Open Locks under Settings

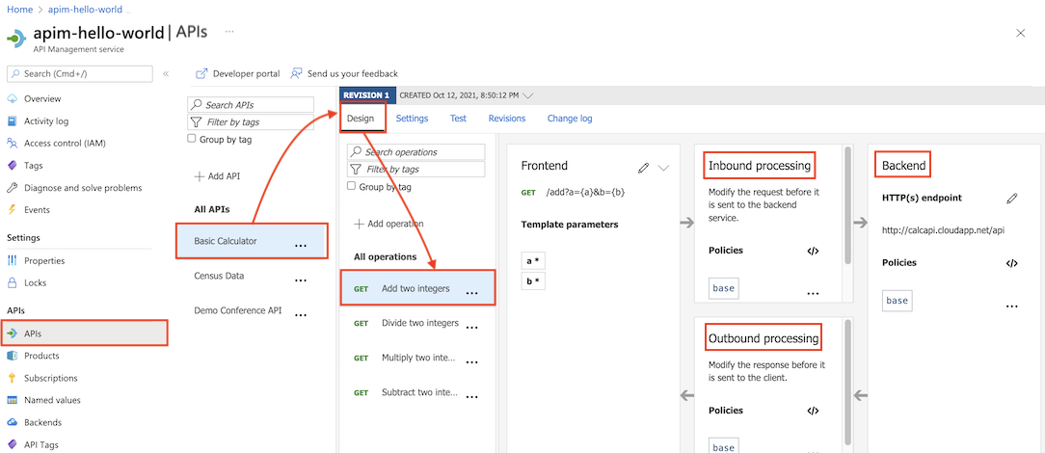coord(36,282)
